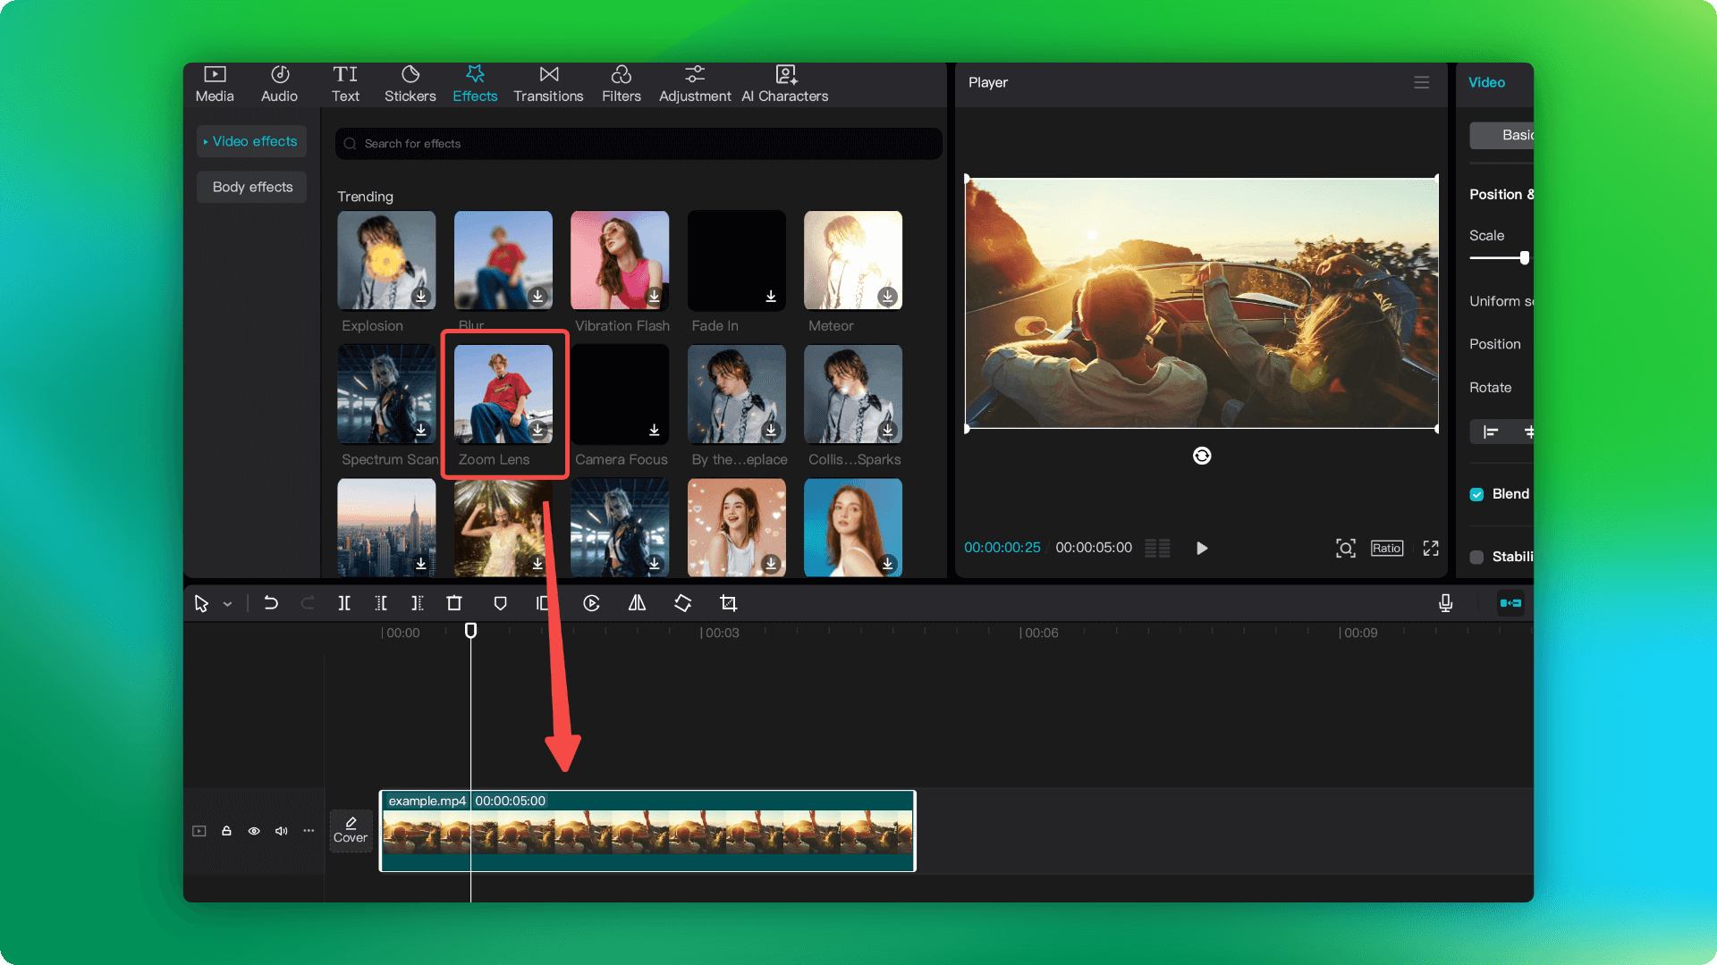Hide the track using the eye icon
Image resolution: width=1717 pixels, height=965 pixels.
coord(254,831)
